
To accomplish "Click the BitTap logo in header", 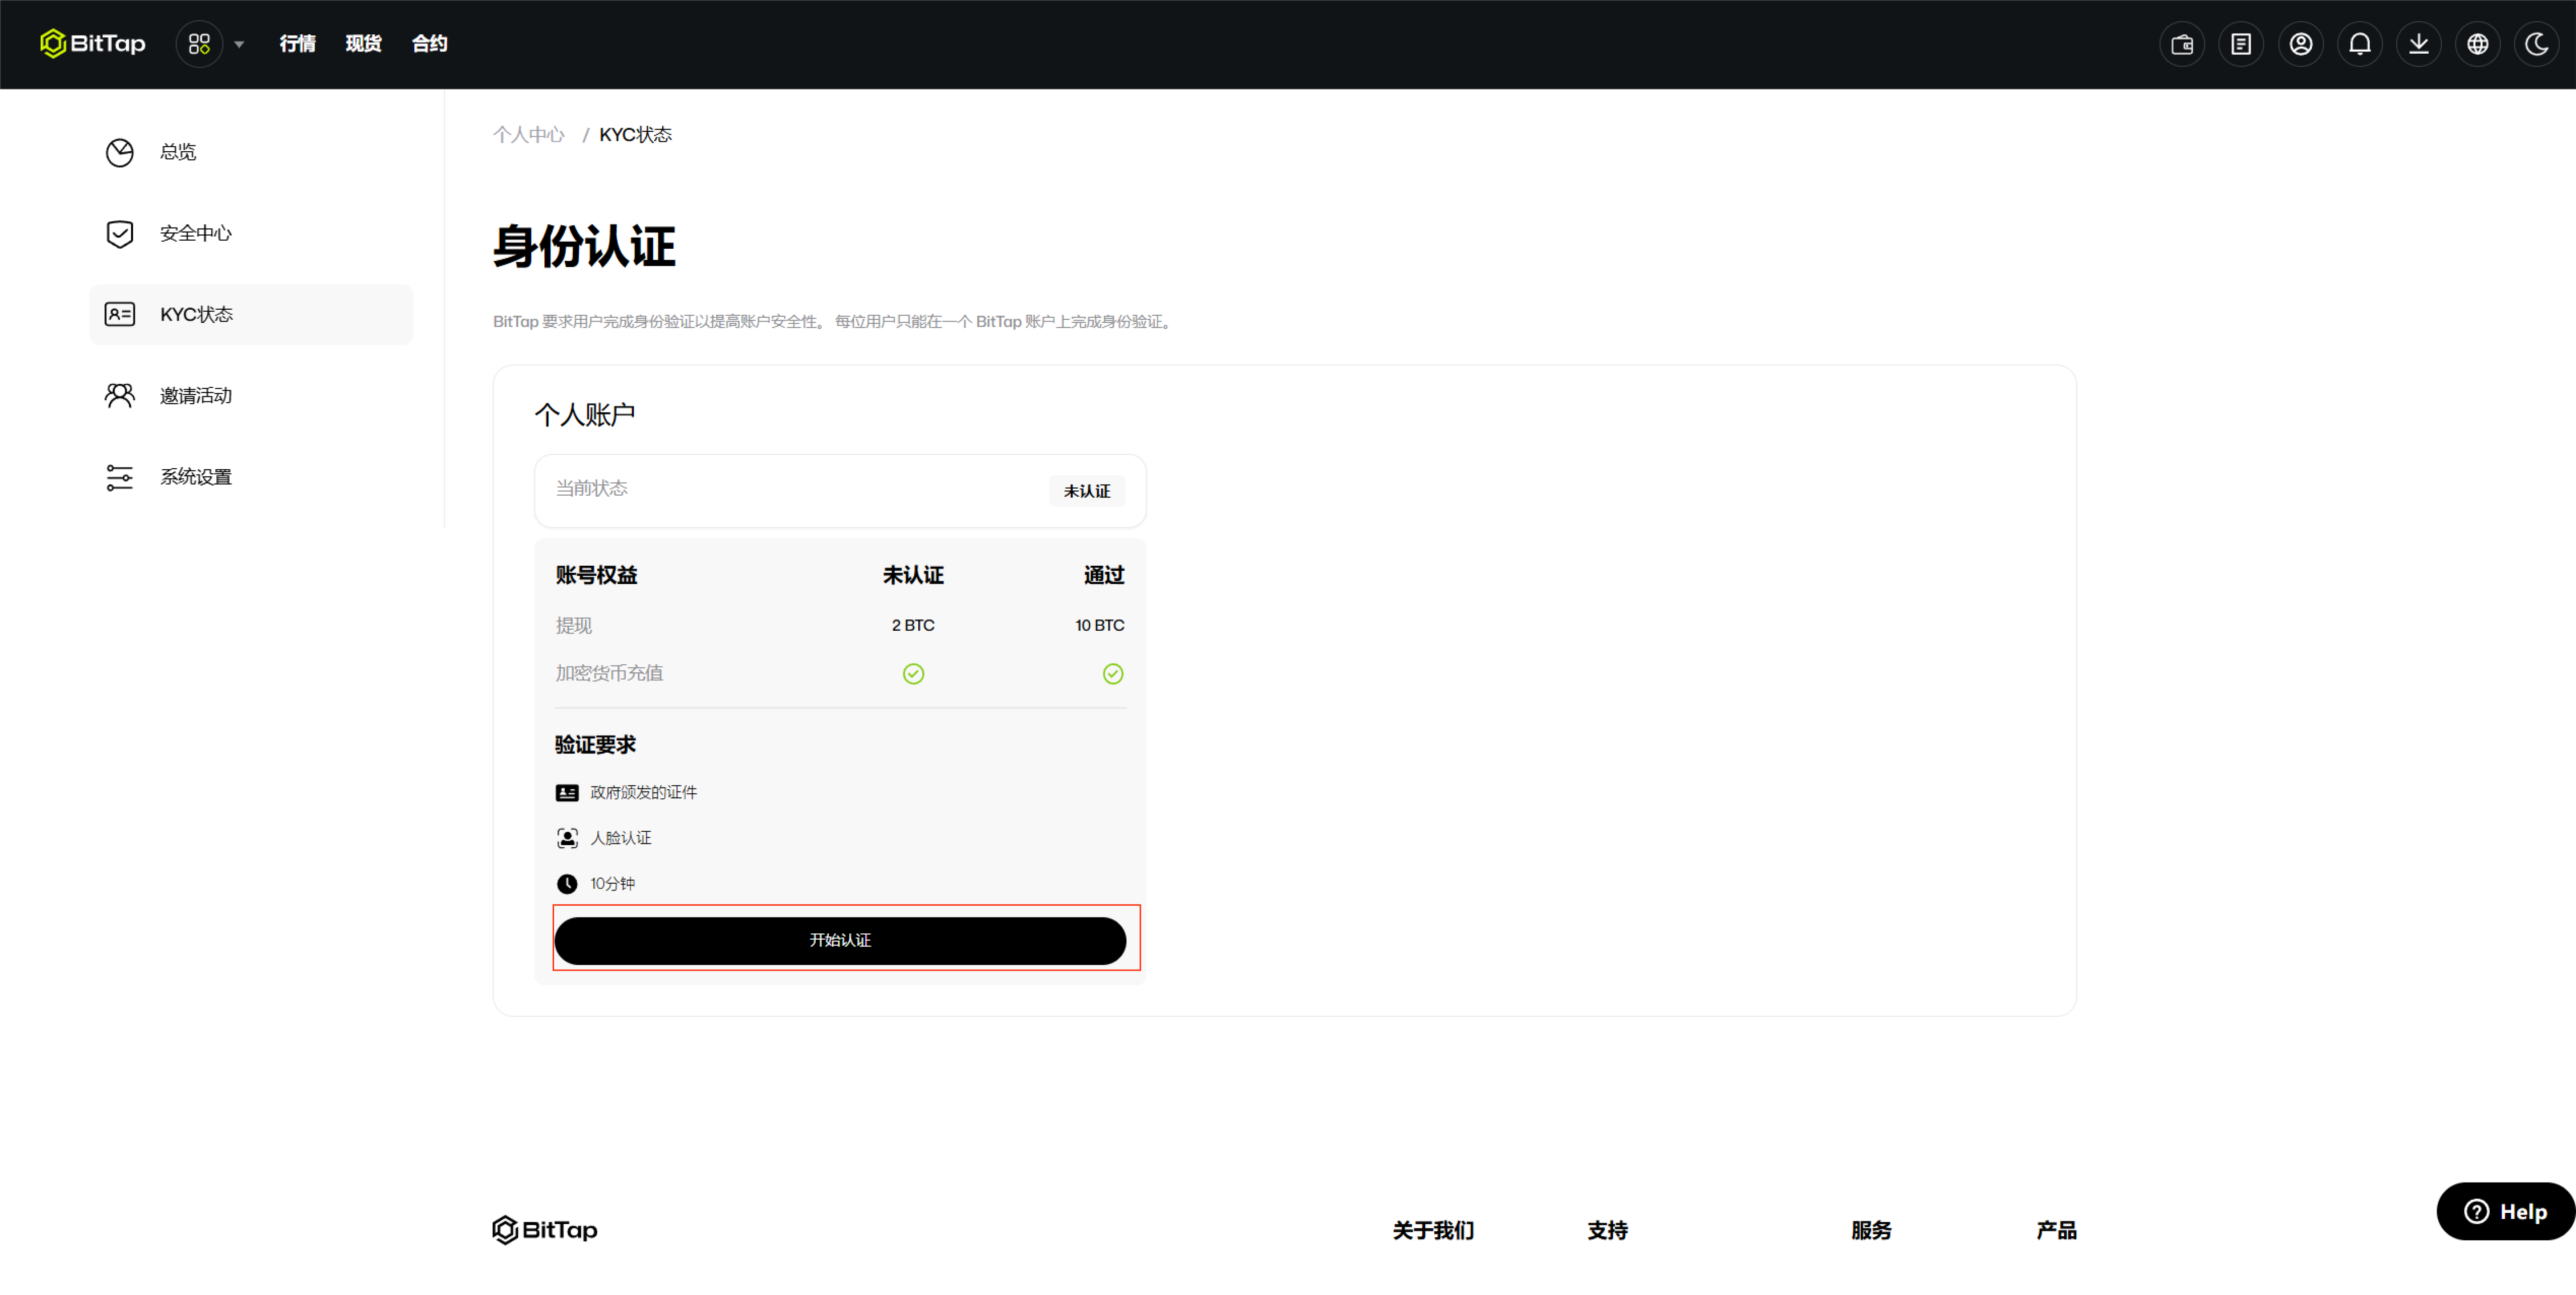I will [92, 44].
